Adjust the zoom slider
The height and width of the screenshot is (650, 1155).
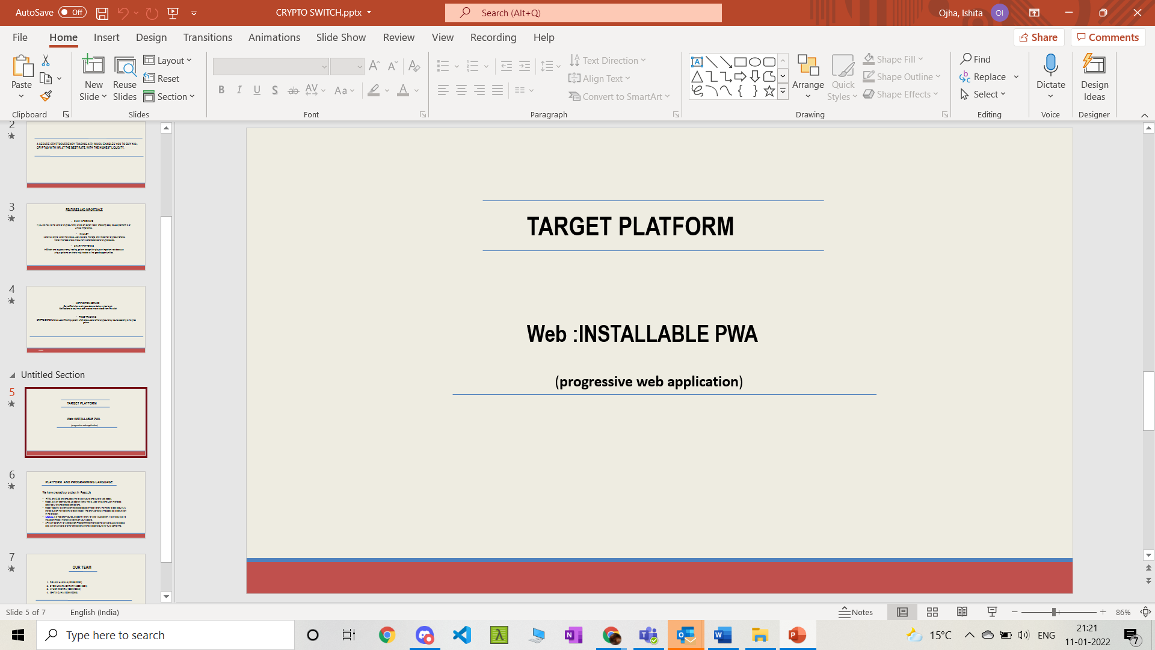click(x=1054, y=612)
